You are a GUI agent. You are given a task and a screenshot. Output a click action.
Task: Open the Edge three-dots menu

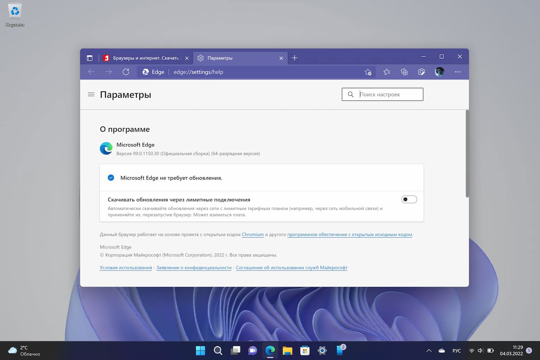coord(458,72)
